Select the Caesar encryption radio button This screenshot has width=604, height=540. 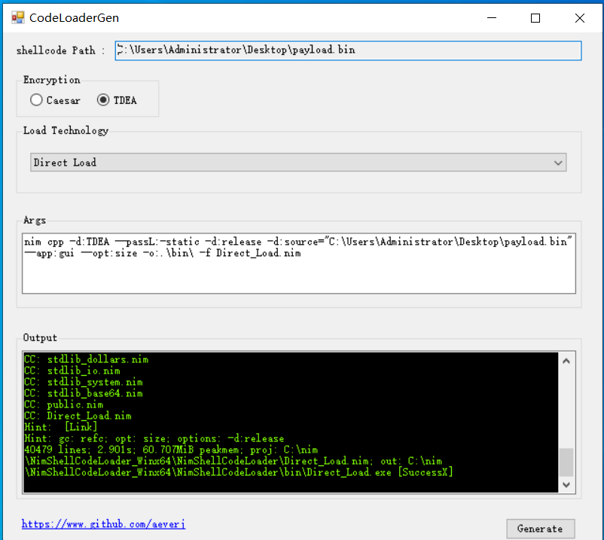point(55,100)
